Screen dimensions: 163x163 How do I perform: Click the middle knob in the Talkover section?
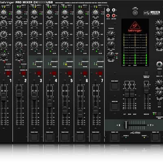[111, 44]
